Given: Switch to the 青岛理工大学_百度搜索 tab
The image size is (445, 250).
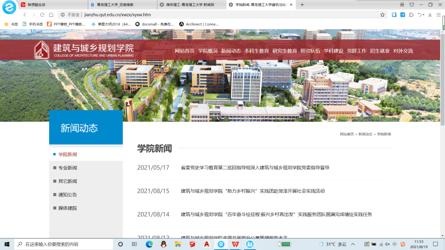Looking at the screenshot, I should coord(122,5).
